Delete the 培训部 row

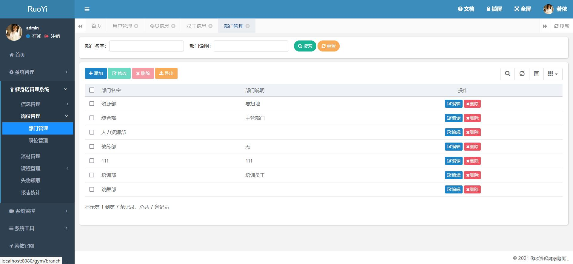(472, 175)
